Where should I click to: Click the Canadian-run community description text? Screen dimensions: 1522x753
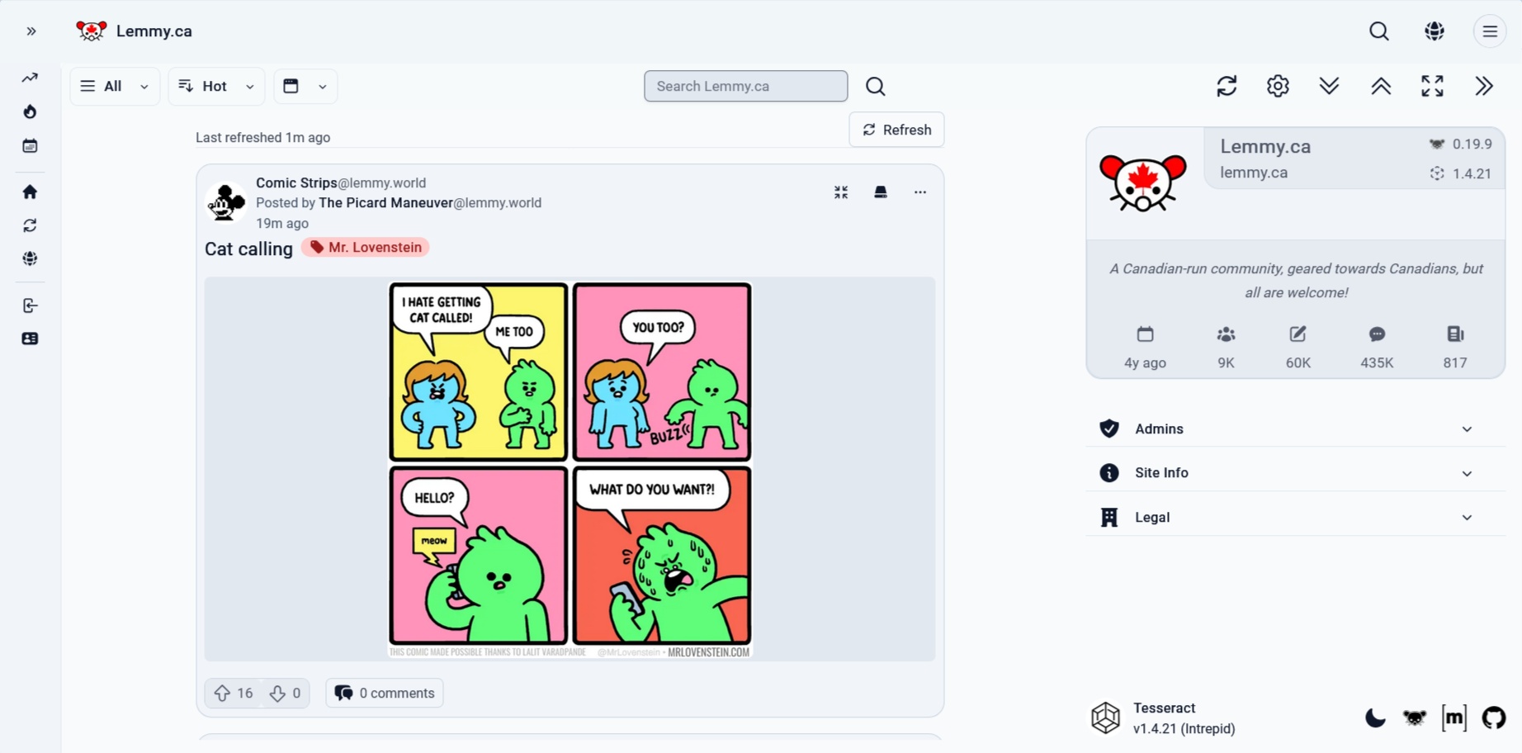click(x=1296, y=281)
